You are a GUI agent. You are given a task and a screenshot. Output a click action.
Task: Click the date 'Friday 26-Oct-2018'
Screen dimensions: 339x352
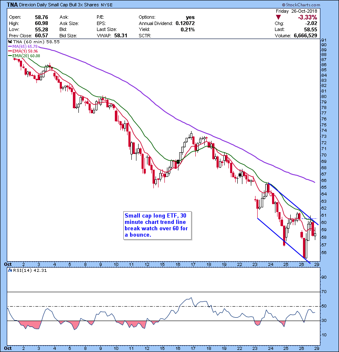coord(296,11)
